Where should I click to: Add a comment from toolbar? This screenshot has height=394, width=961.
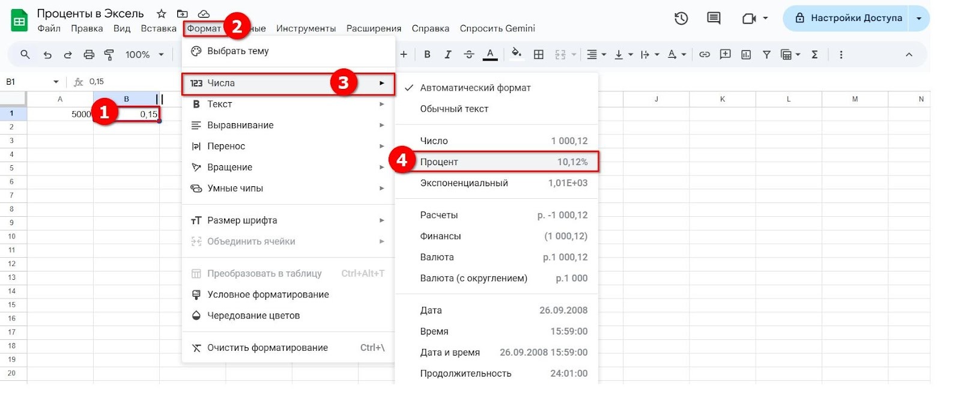(725, 55)
